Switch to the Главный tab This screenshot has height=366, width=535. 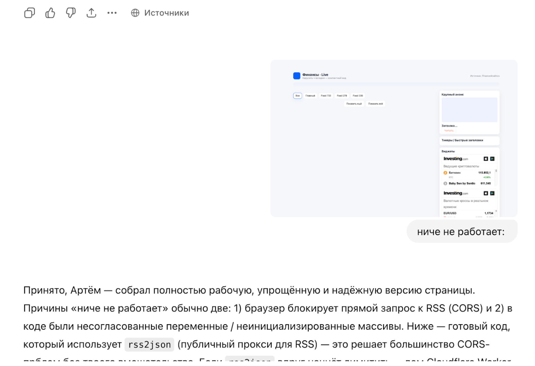click(310, 96)
